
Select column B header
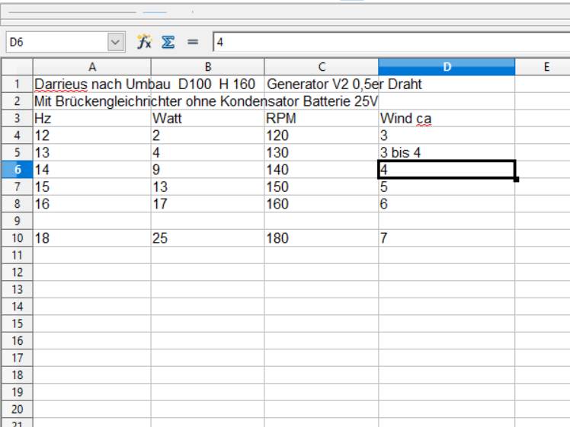[207, 67]
